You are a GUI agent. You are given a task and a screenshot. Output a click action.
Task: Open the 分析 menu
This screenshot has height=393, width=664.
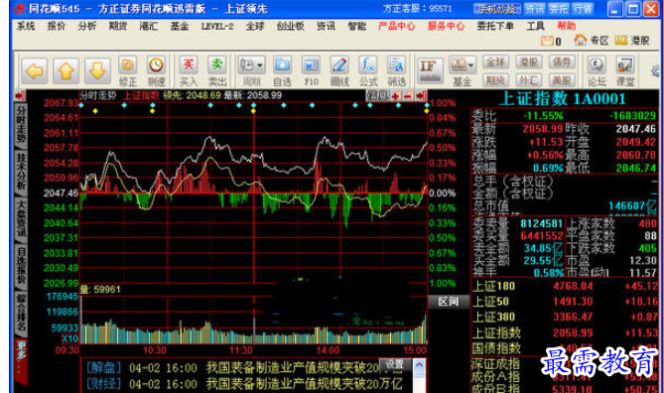click(x=86, y=26)
